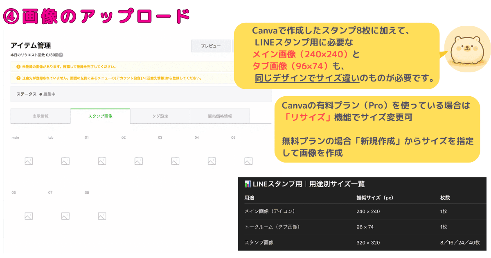Click the tab image upload placeholder
The image size is (491, 258).
(65, 161)
